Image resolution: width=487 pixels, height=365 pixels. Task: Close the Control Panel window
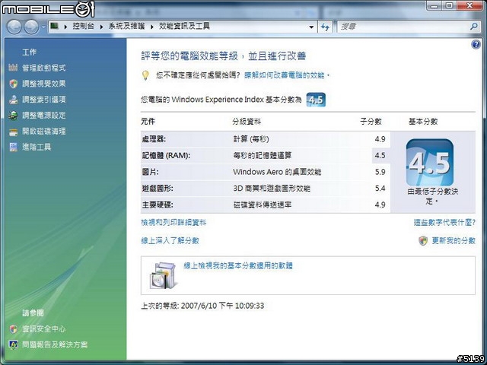pyautogui.click(x=470, y=5)
